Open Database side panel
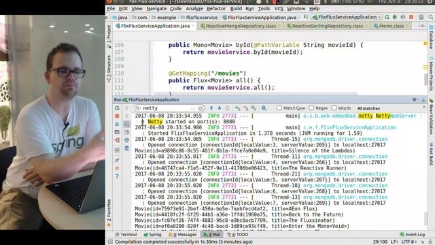The height and width of the screenshot is (245, 435). [431, 37]
